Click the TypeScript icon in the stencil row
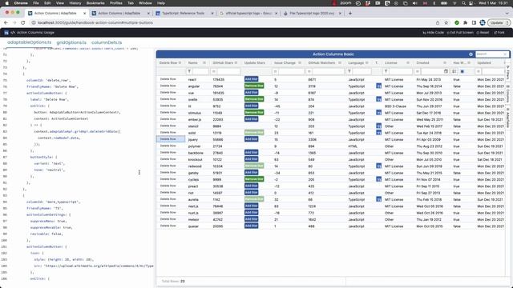The width and height of the screenshot is (513, 288). tap(379, 126)
